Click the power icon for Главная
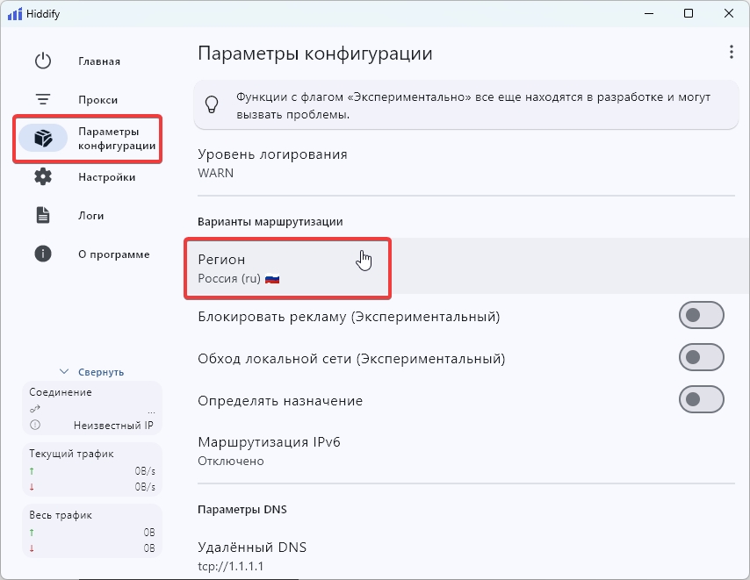Screen dimensions: 750x580 pos(43,61)
